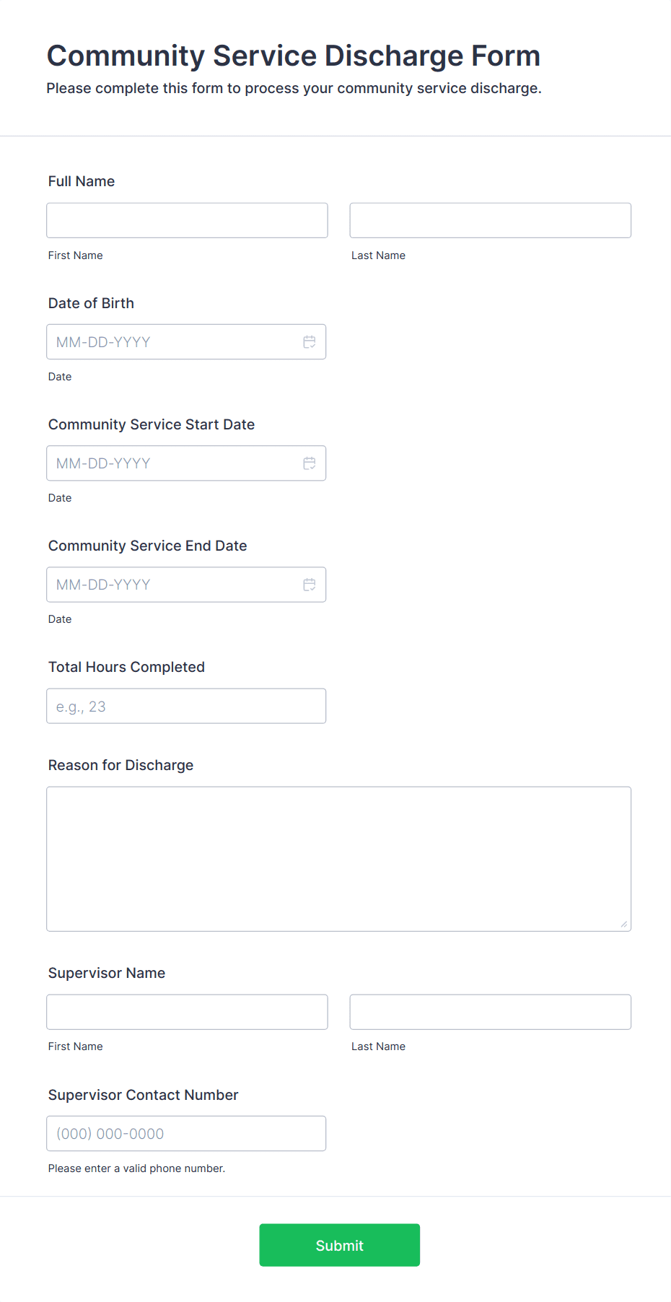Click the Full Name last name field
This screenshot has height=1302, width=671.
(491, 220)
